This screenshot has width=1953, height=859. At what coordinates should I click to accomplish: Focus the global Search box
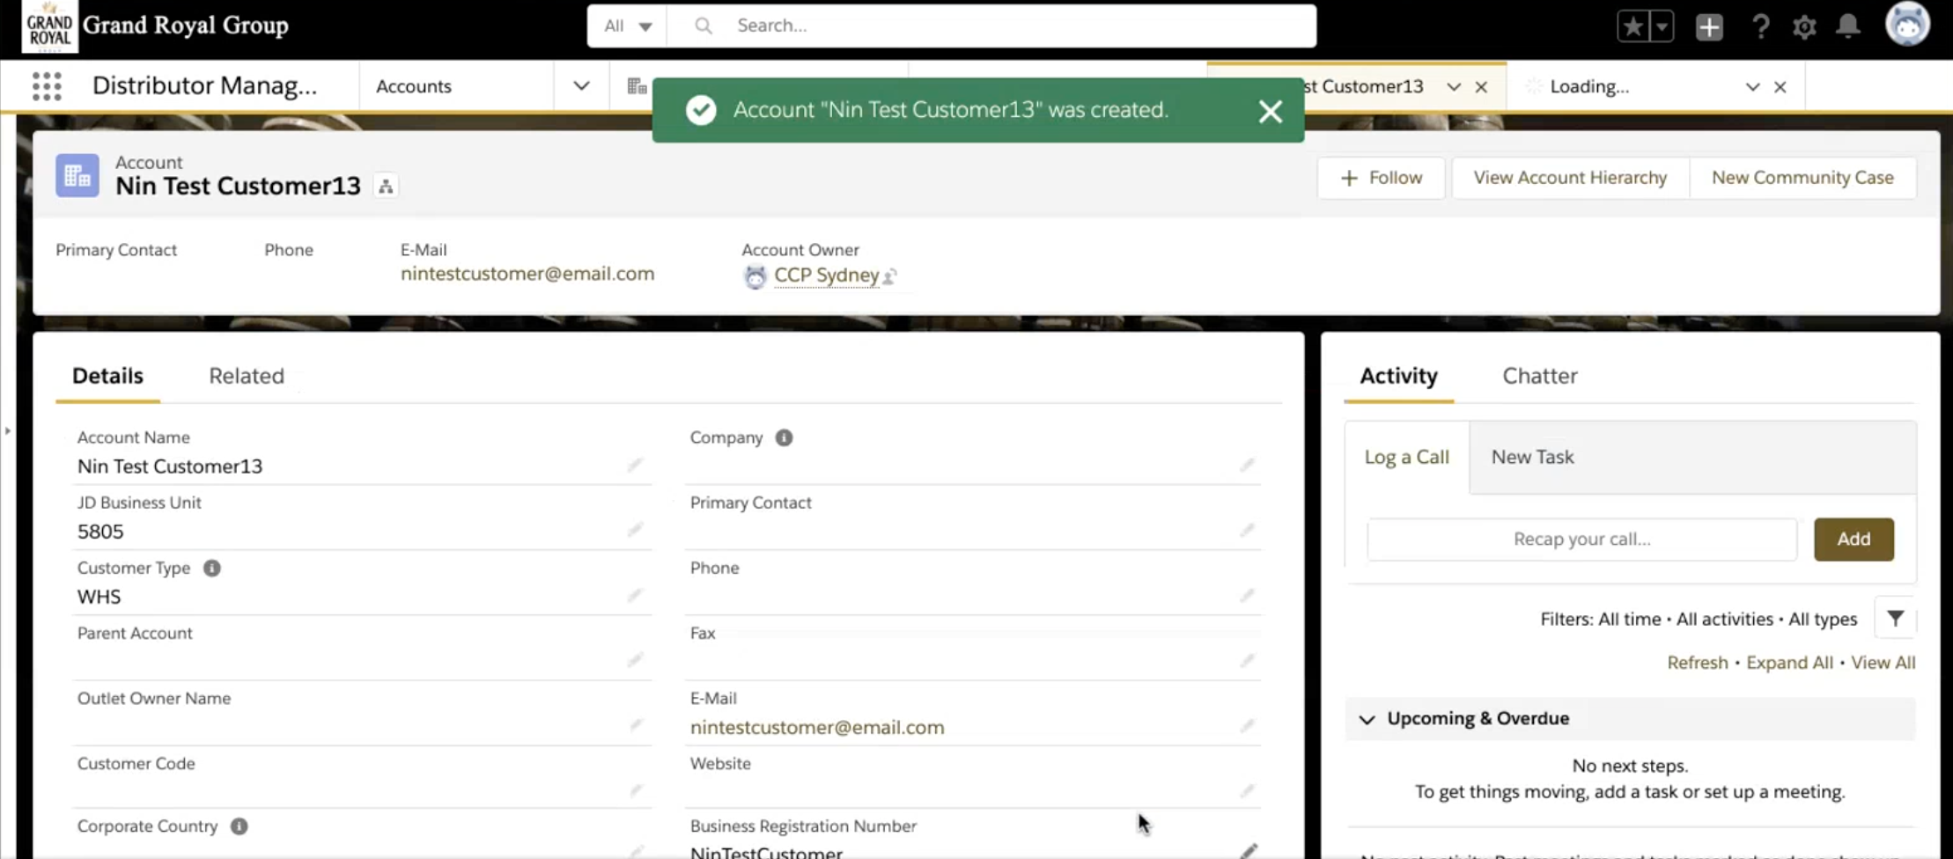(991, 26)
